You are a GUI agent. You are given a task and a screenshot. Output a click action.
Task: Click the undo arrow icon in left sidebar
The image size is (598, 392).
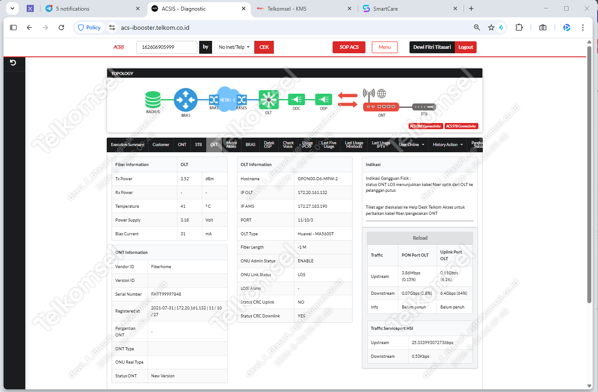pos(13,63)
